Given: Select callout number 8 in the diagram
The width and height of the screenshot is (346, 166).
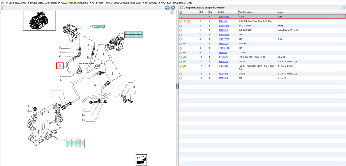Looking at the screenshot, I should pyautogui.click(x=95, y=85).
